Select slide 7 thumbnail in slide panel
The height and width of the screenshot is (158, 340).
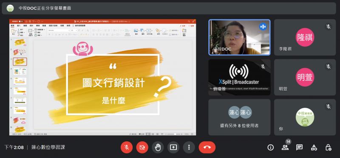coord(20,101)
